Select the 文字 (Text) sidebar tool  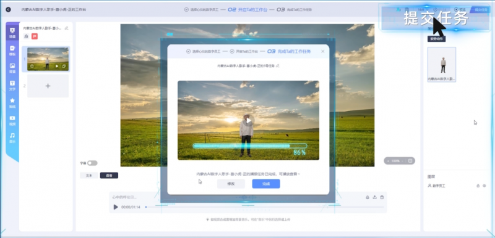[x=12, y=86]
